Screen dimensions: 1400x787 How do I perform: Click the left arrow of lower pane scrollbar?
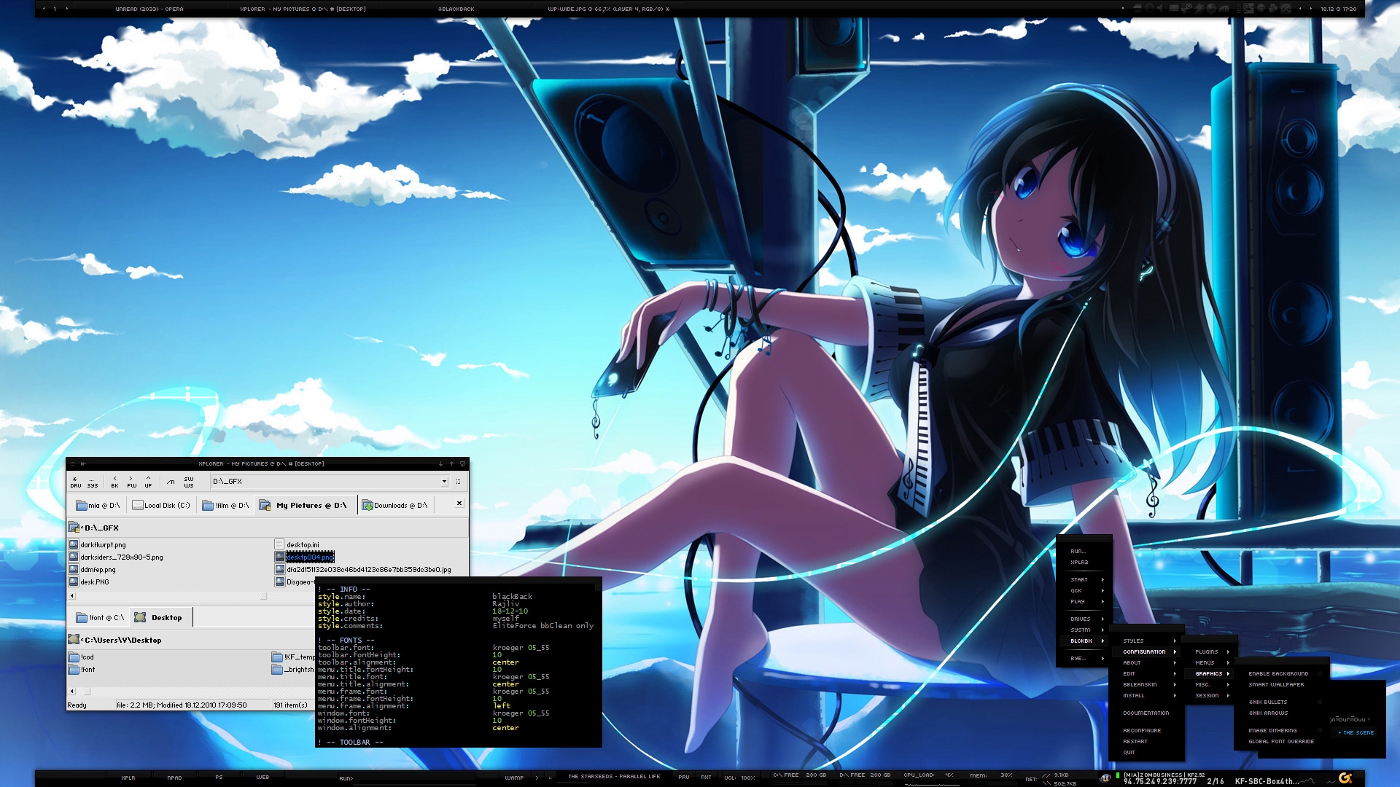(71, 691)
